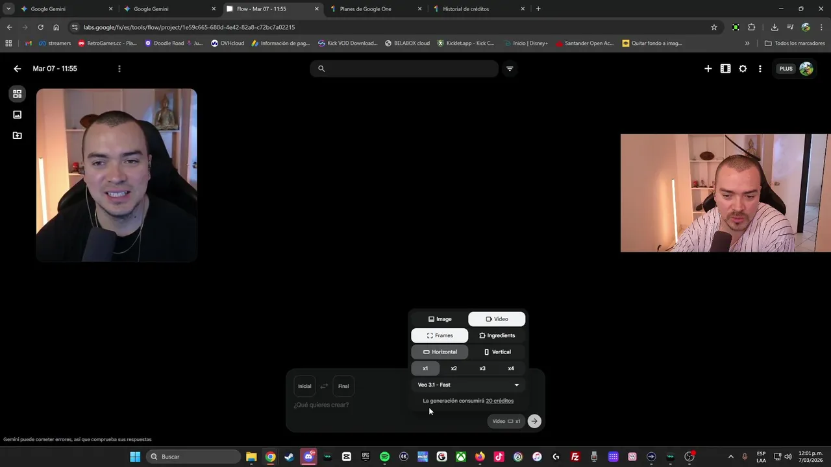Image resolution: width=831 pixels, height=467 pixels.
Task: Switch to Planes de Google One tab
Action: 377,9
